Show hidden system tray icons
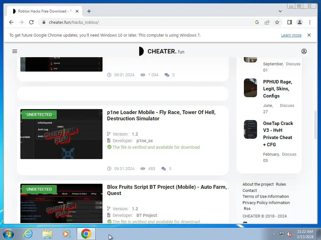This screenshot has height=240, width=321. tap(274, 234)
